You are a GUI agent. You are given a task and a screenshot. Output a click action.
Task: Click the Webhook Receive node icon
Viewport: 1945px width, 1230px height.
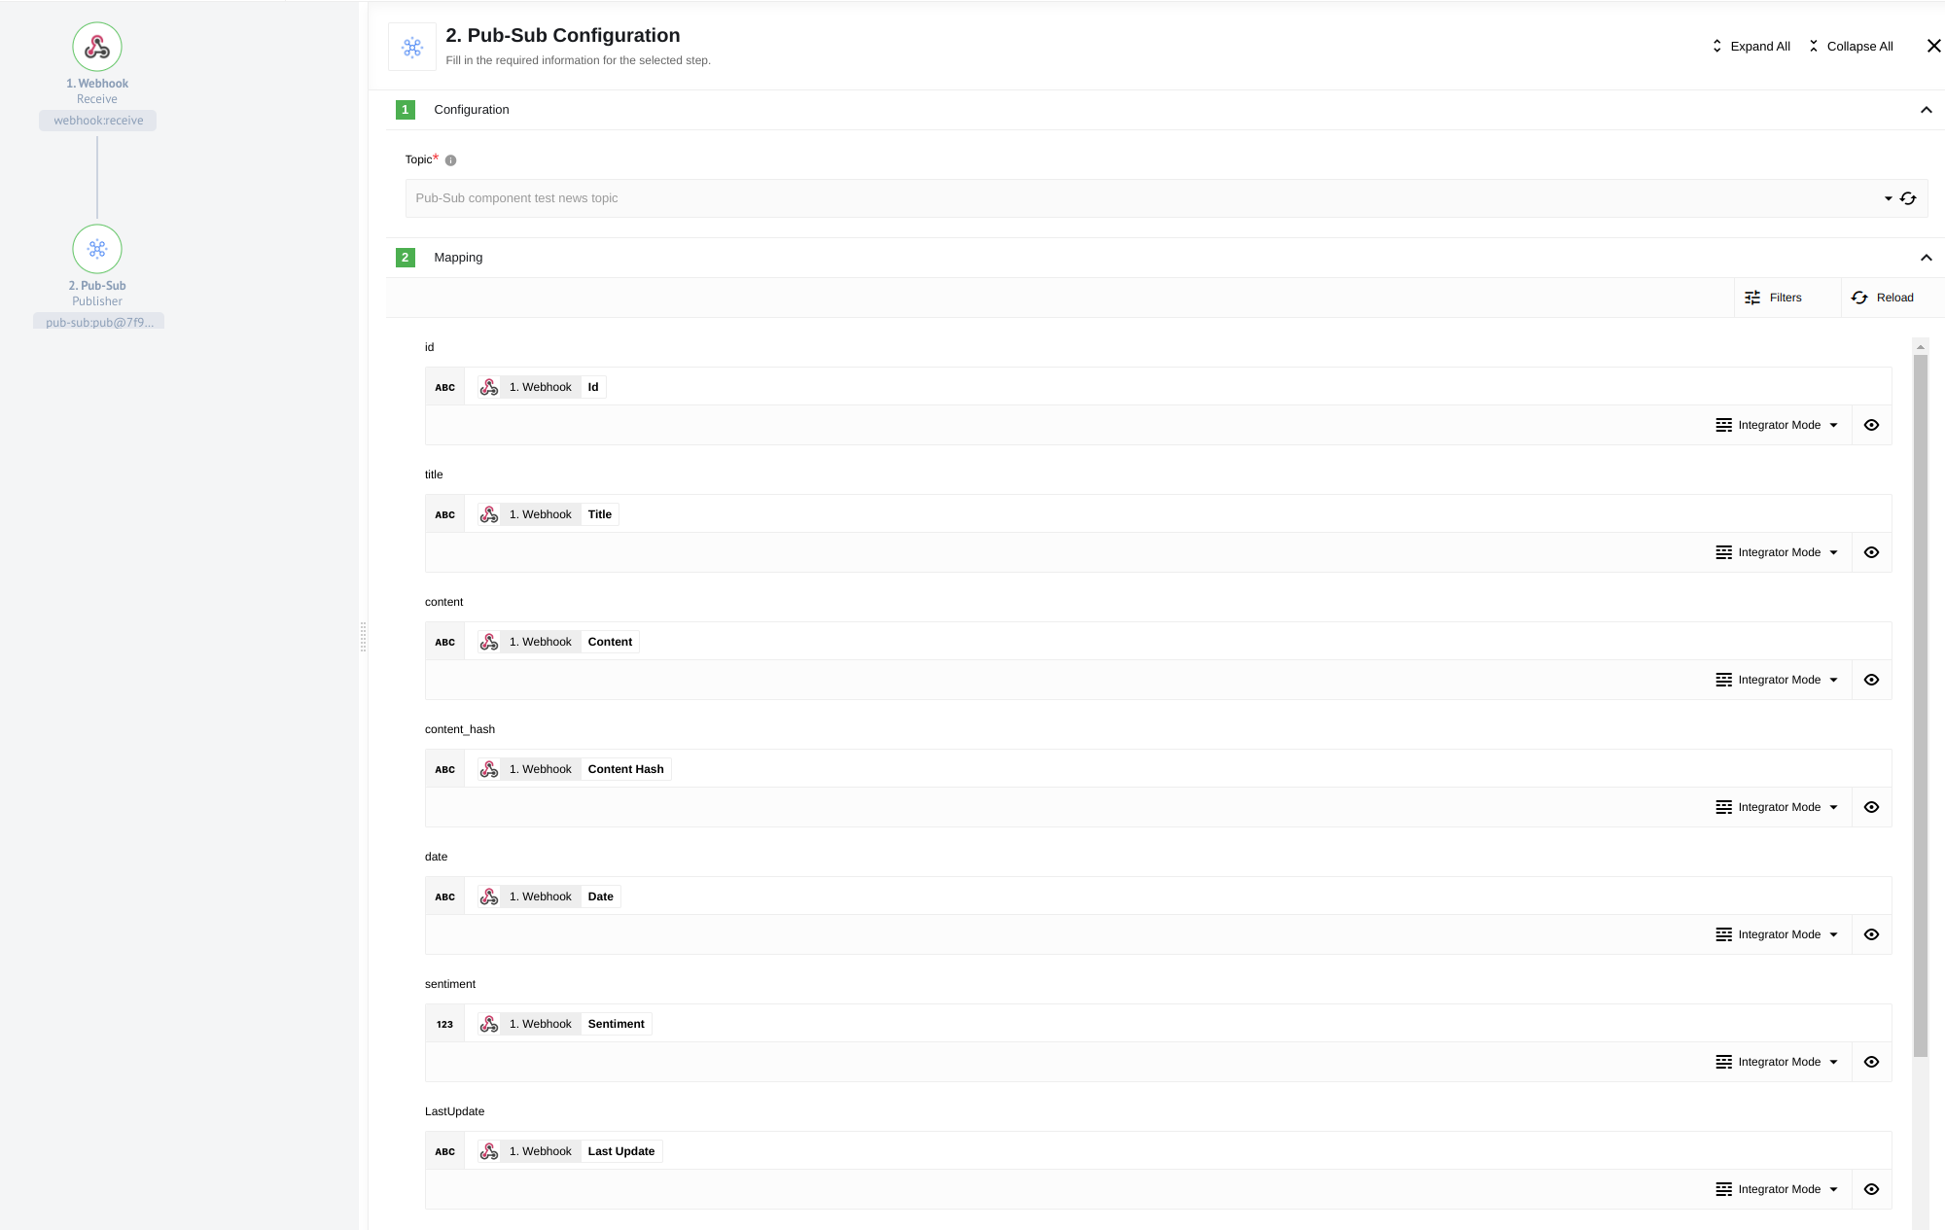pyautogui.click(x=96, y=46)
